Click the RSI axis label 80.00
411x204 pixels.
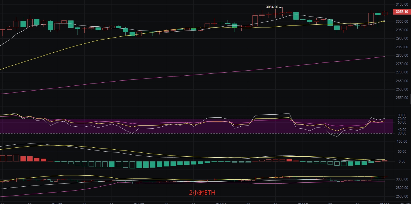pyautogui.click(x=402, y=115)
